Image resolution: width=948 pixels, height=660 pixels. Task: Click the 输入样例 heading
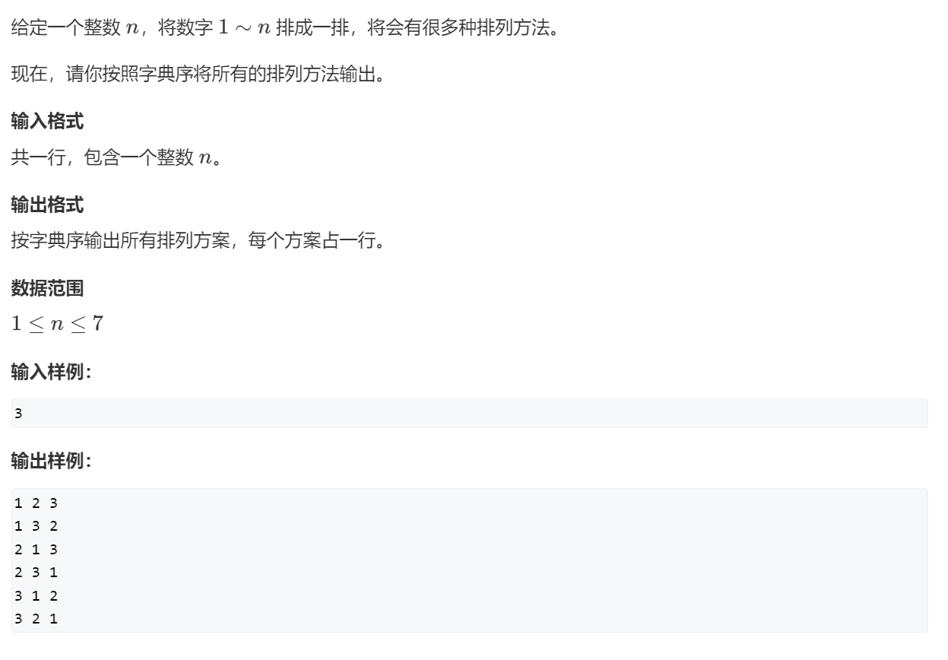51,372
